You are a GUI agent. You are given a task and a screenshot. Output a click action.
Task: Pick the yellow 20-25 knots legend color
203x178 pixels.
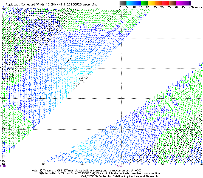[151, 3]
